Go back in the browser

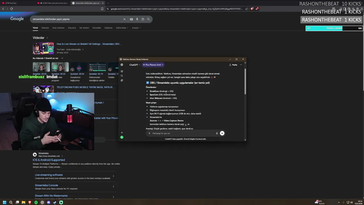(3, 9)
